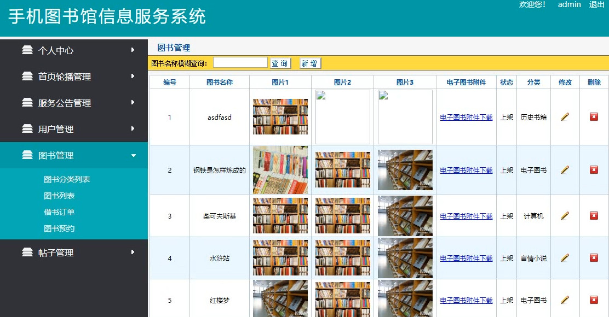This screenshot has width=609, height=317.
Task: Click the 电子图书附件 column header
Action: click(466, 82)
